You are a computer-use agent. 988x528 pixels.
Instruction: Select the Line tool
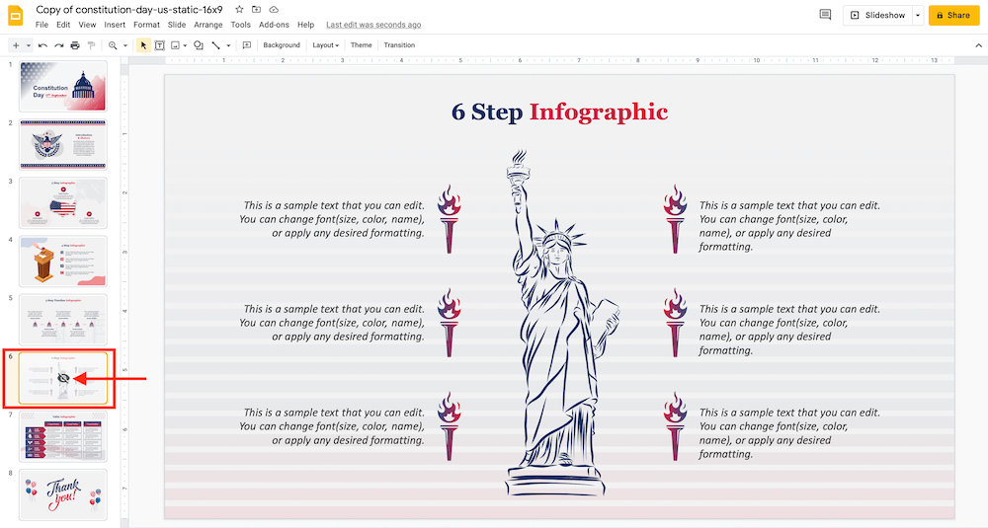[x=216, y=45]
